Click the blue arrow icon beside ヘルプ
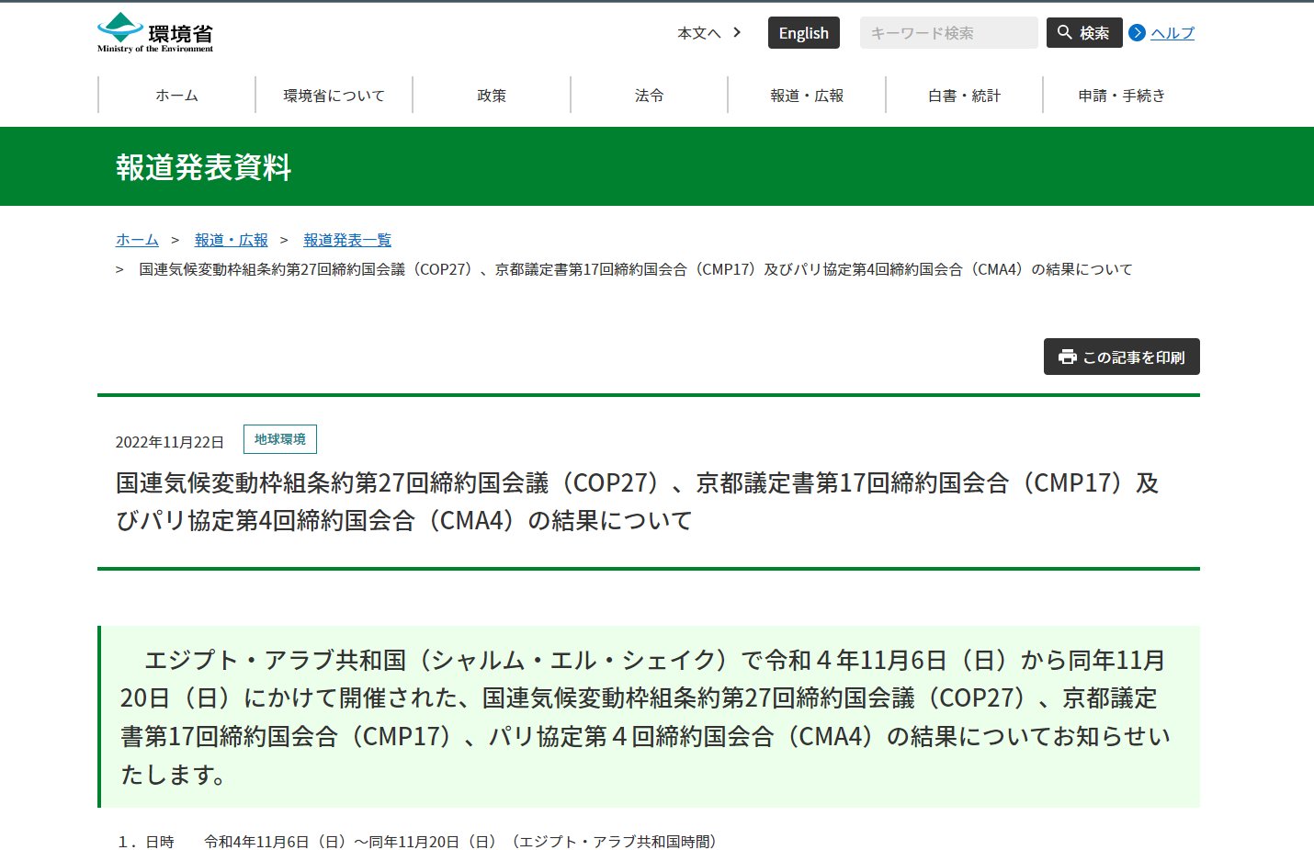The width and height of the screenshot is (1314, 850). click(x=1137, y=33)
